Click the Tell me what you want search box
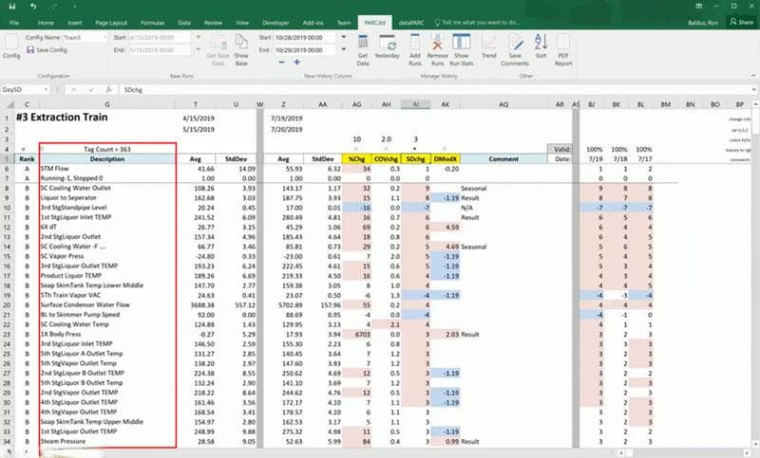 [478, 23]
